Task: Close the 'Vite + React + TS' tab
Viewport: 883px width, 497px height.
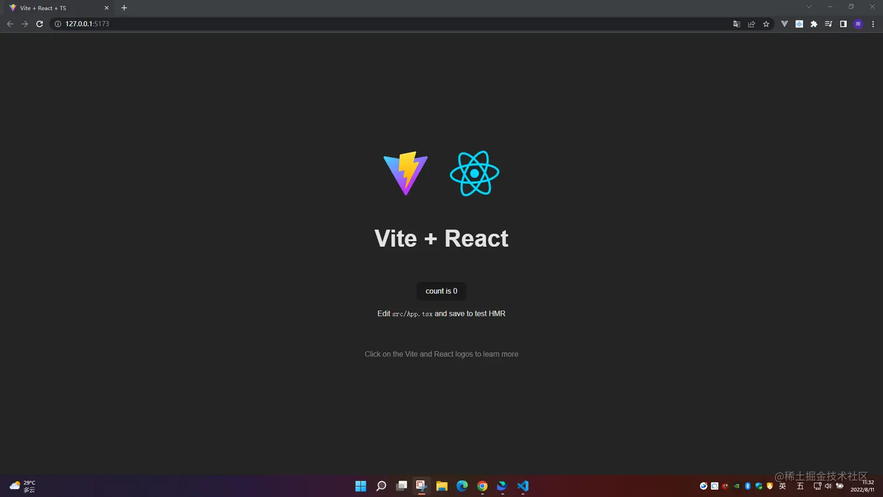Action: 106,8
